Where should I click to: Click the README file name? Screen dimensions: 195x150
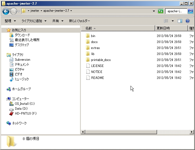click(97, 78)
